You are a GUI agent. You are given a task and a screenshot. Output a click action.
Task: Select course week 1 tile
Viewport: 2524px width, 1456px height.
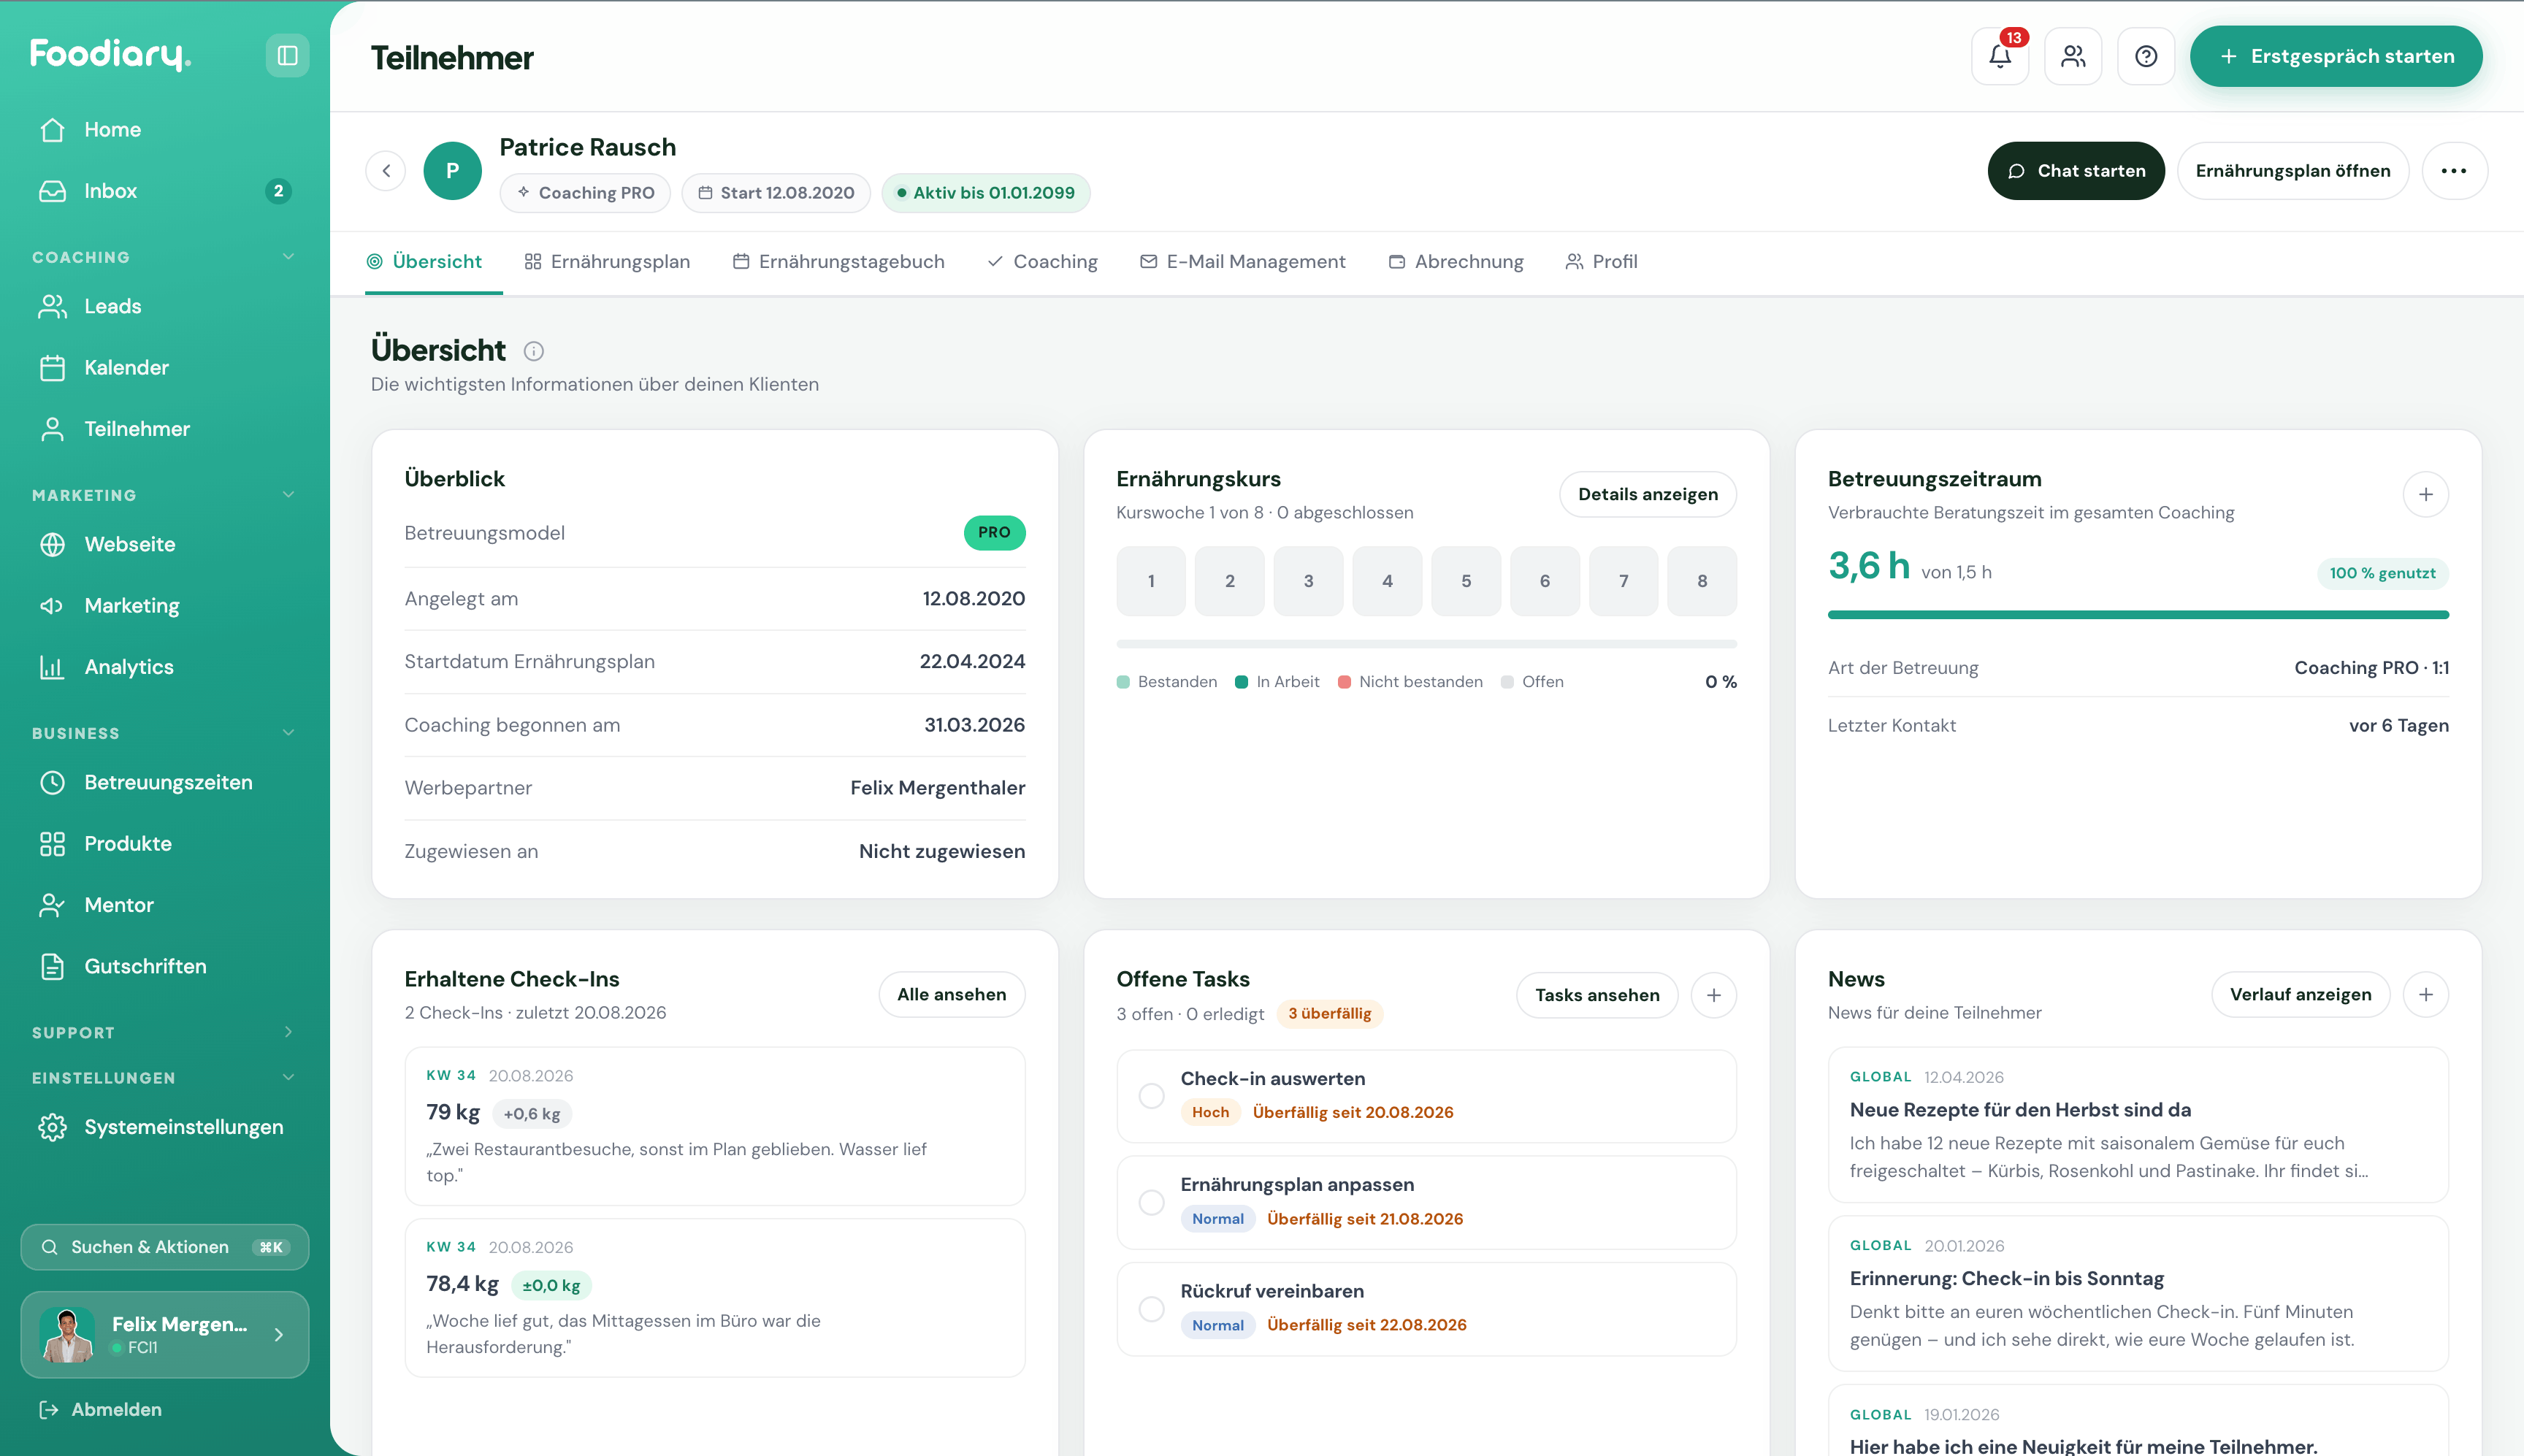pyautogui.click(x=1151, y=581)
